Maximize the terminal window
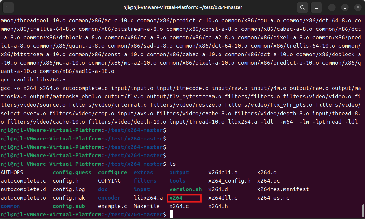Viewport: 365px width, 219px height. pyautogui.click(x=345, y=8)
